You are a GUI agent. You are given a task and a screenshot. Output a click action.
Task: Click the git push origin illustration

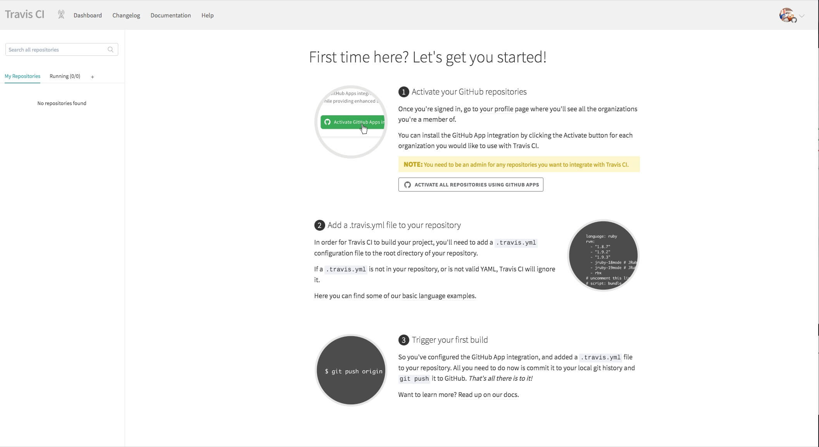click(x=351, y=370)
